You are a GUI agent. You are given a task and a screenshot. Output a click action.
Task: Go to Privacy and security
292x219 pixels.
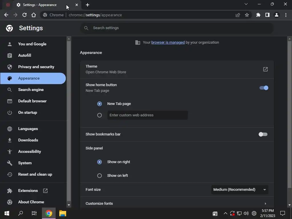click(x=33, y=67)
